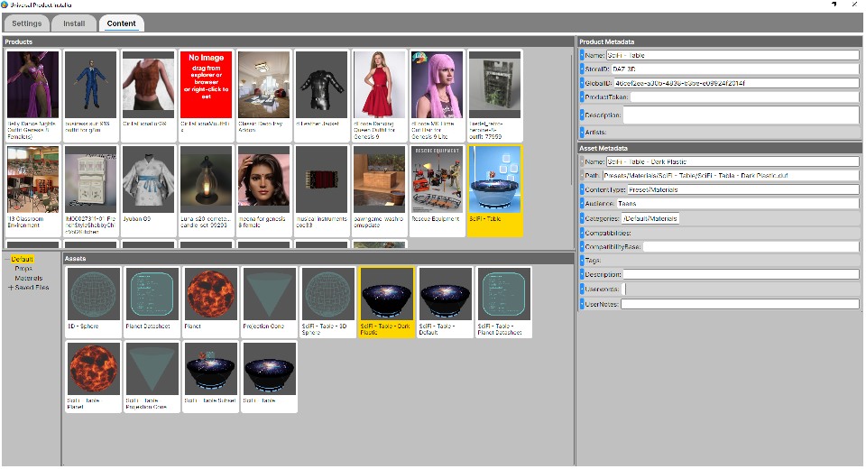Click the Projection Cone asset icon
The image size is (866, 469).
(270, 295)
